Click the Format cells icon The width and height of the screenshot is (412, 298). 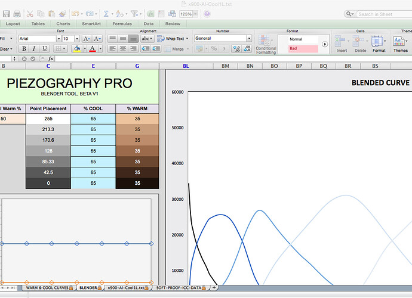pos(379,43)
